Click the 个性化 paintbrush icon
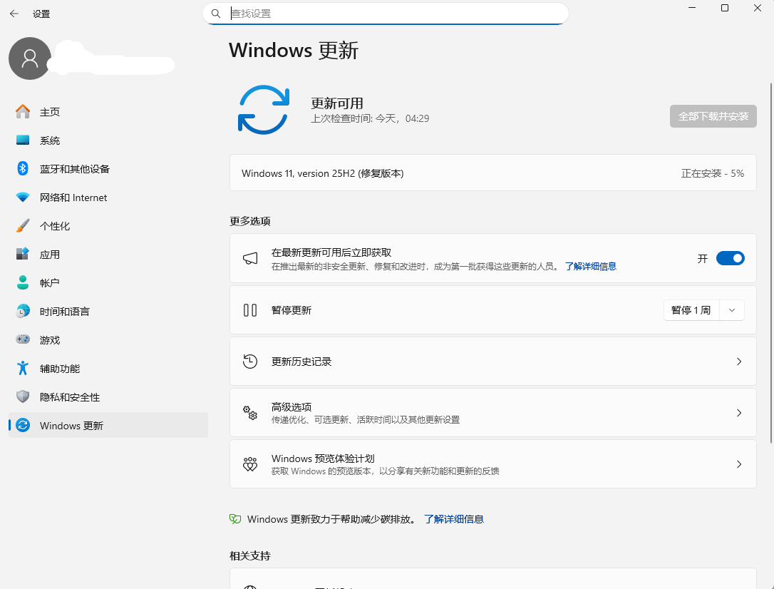Image resolution: width=774 pixels, height=589 pixels. pyautogui.click(x=23, y=225)
